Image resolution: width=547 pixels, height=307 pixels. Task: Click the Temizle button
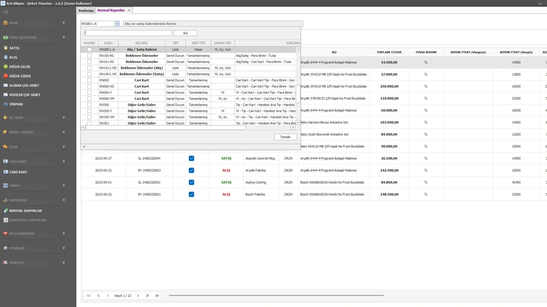285,137
